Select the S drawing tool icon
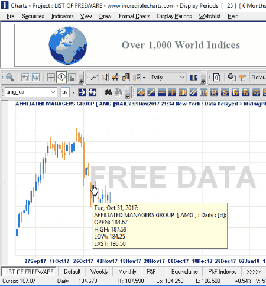The height and width of the screenshot is (286, 266). tap(225, 92)
